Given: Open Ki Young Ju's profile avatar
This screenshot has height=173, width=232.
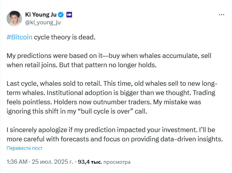Looking at the screenshot, I should pyautogui.click(x=15, y=18).
